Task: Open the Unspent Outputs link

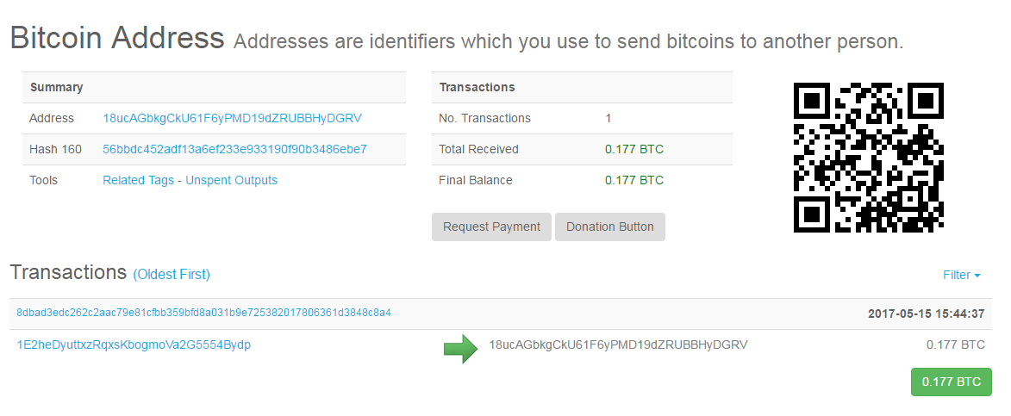Action: pyautogui.click(x=232, y=180)
